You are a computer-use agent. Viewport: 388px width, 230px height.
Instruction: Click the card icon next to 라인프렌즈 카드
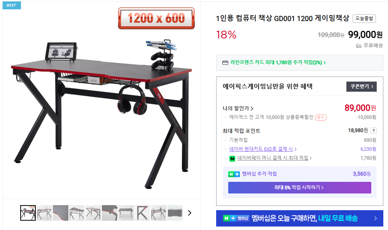(x=225, y=63)
